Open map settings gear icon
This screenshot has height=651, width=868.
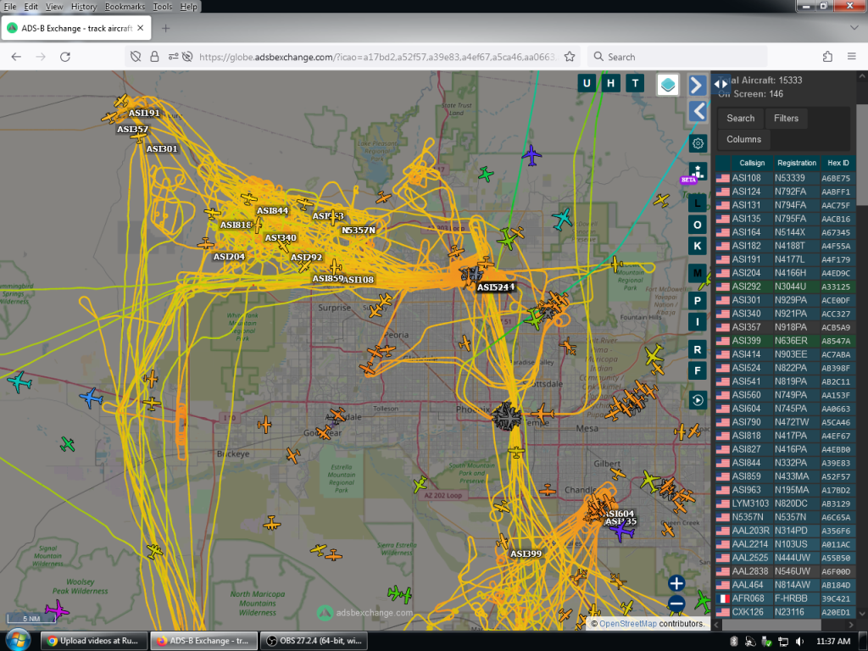point(698,143)
